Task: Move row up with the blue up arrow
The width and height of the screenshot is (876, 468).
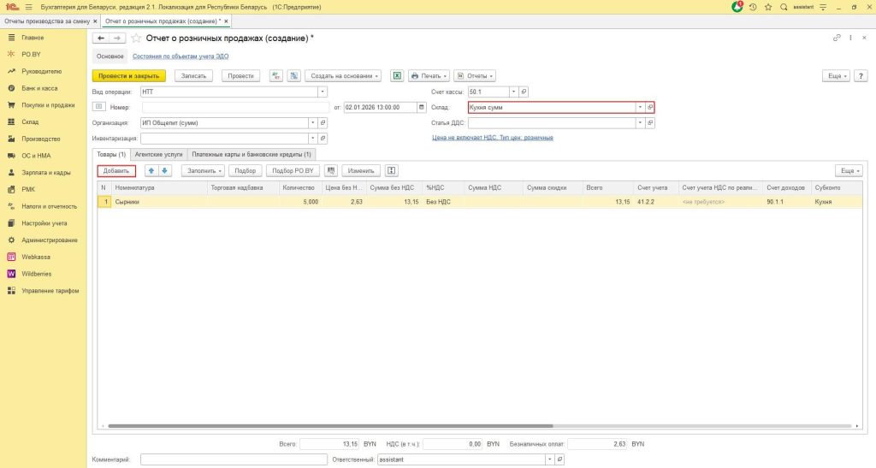Action: [151, 170]
